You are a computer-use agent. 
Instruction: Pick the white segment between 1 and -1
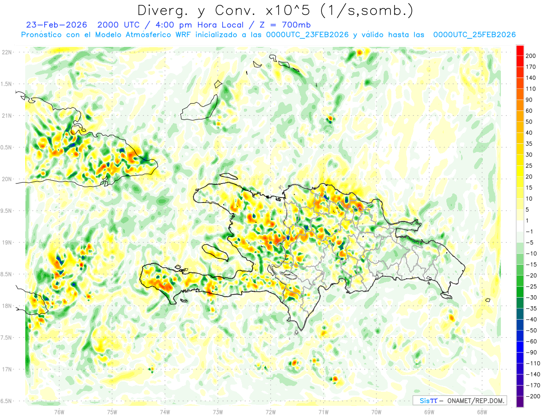coord(520,226)
